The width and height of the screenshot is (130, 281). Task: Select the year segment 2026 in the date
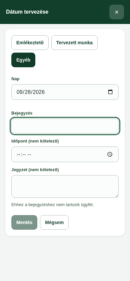(39, 92)
